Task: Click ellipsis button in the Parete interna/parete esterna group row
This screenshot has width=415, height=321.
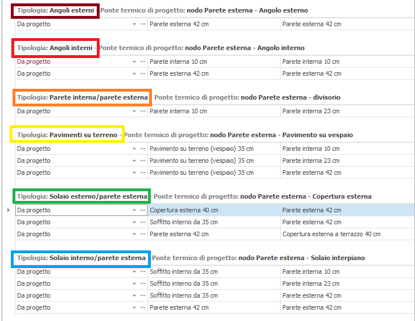Action: pos(143,112)
